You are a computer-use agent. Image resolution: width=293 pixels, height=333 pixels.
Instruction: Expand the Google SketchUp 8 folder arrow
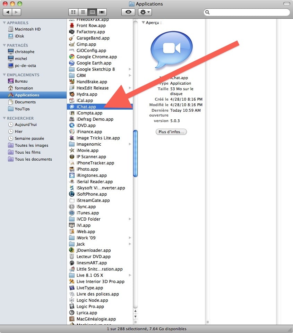tap(130, 69)
